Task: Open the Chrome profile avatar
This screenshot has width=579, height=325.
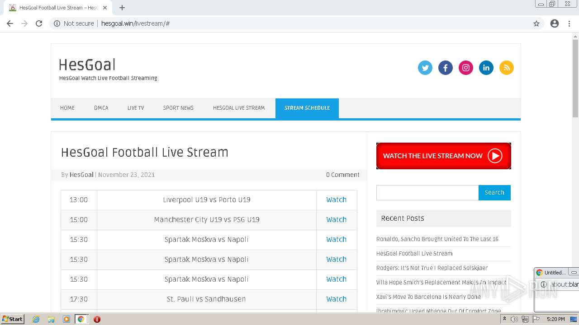Action: pyautogui.click(x=555, y=23)
